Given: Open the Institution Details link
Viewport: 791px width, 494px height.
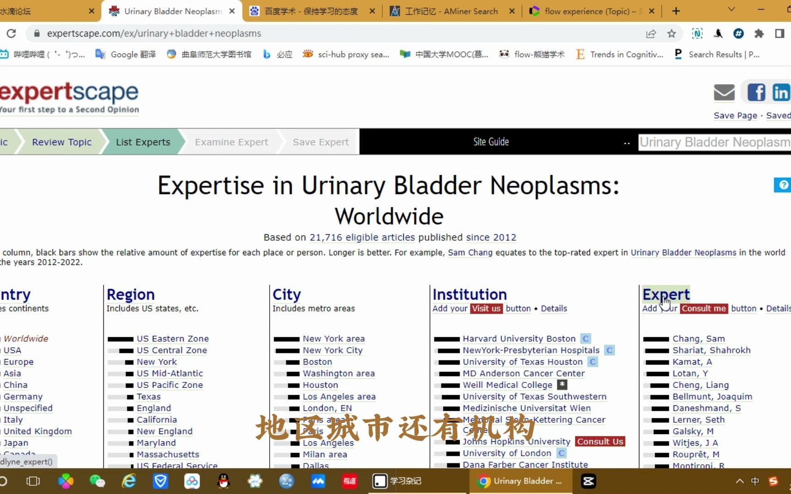Looking at the screenshot, I should 554,308.
